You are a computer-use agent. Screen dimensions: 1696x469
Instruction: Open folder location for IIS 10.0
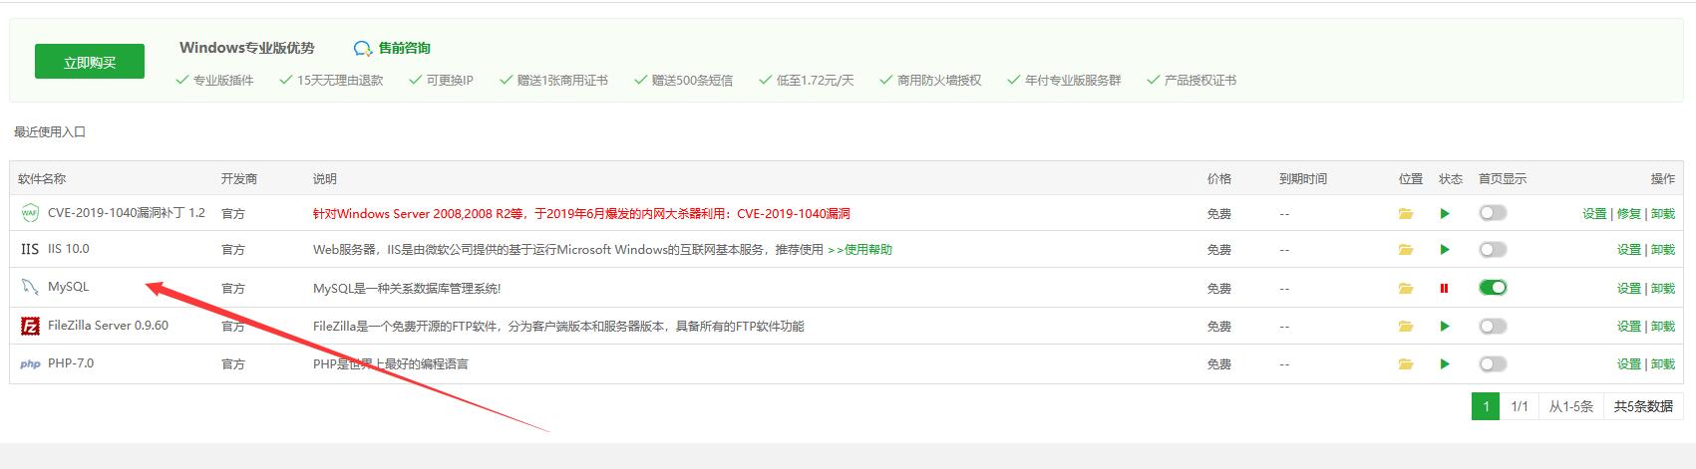(1406, 249)
